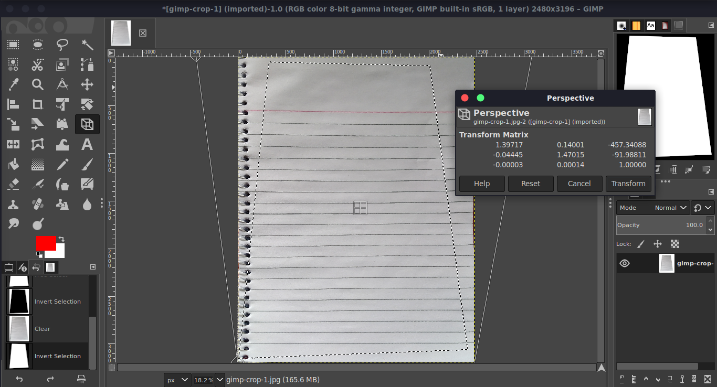Open image menu arrow at ruler corner
The image size is (717, 387).
point(111,53)
